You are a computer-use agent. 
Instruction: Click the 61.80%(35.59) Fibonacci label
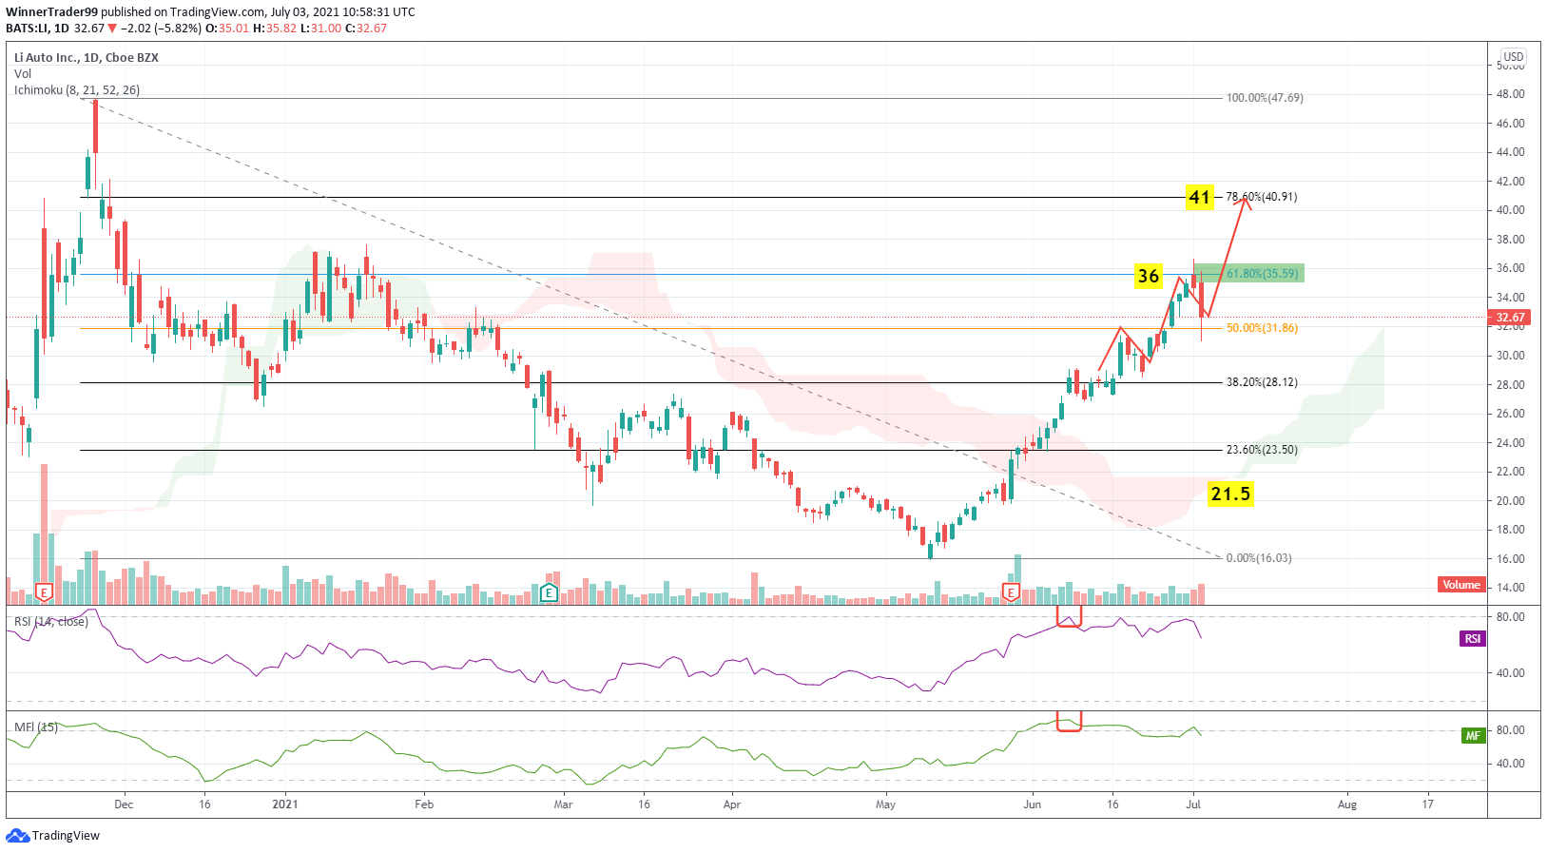pyautogui.click(x=1262, y=274)
